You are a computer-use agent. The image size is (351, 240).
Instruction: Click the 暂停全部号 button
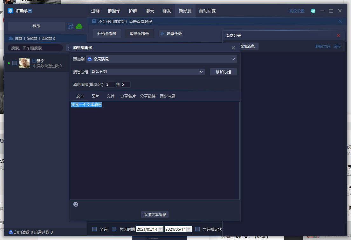(x=139, y=33)
